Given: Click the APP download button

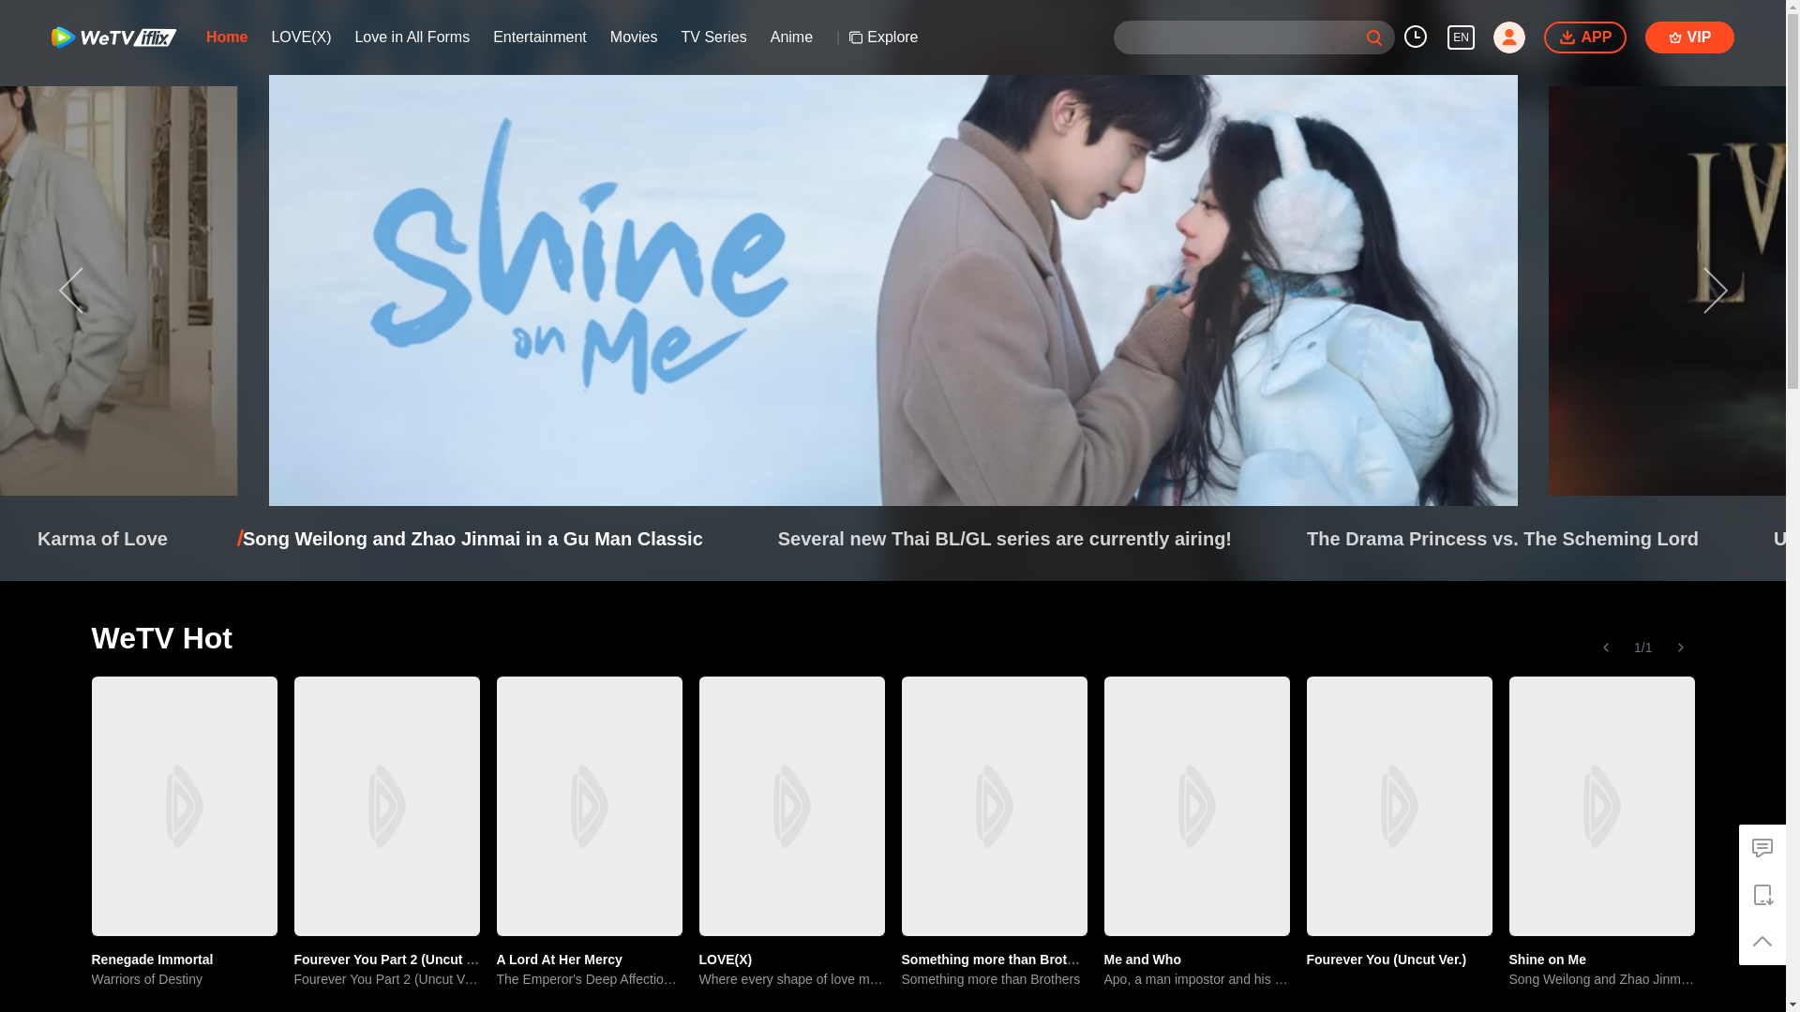Looking at the screenshot, I should [x=1584, y=37].
